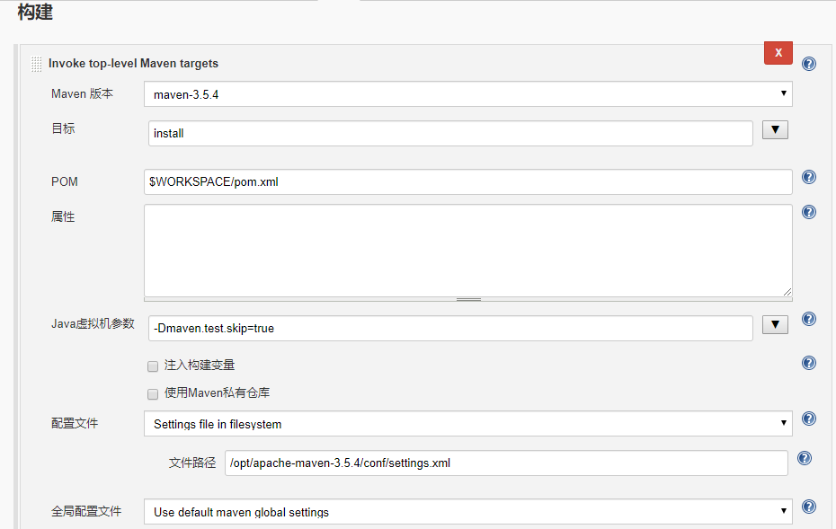This screenshot has height=529, width=836.
Task: Delete the Maven build step with X
Action: (x=778, y=53)
